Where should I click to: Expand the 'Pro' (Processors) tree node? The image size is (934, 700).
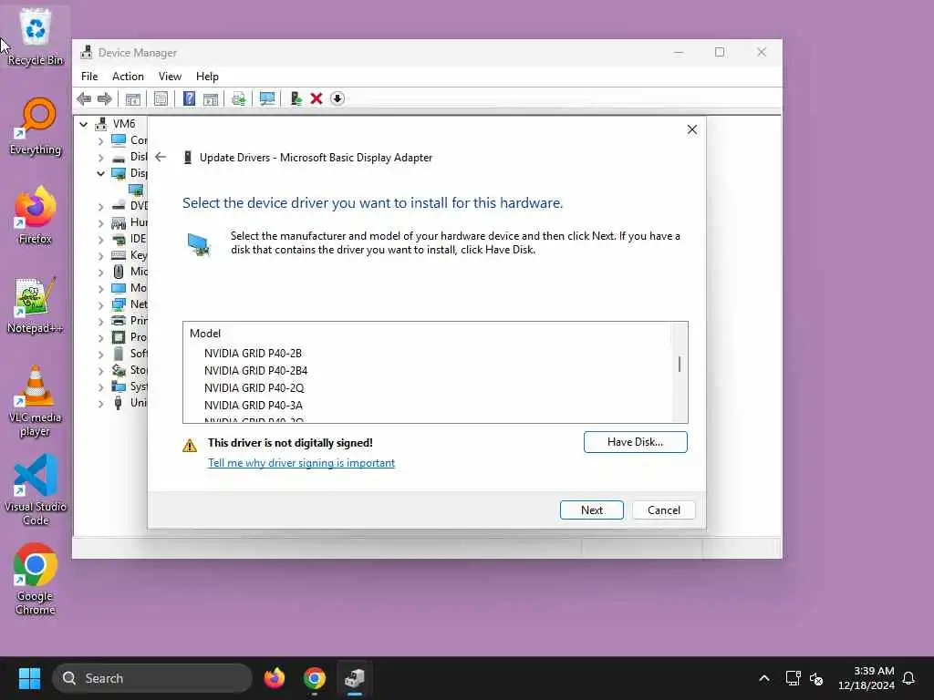100,337
